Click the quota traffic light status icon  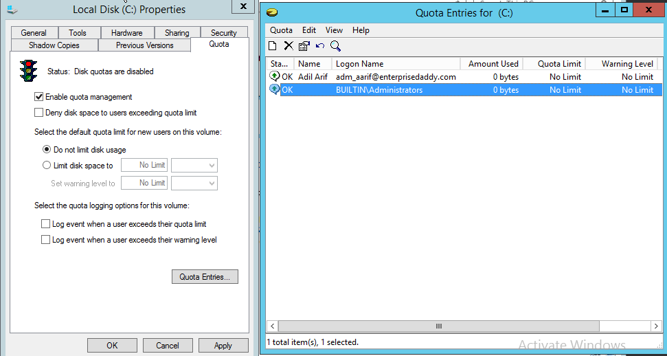pyautogui.click(x=28, y=71)
